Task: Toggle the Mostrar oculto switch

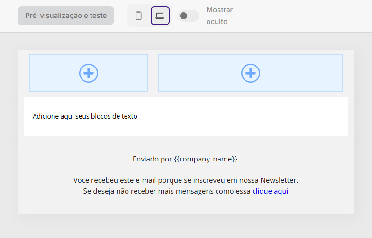Action: pos(188,16)
